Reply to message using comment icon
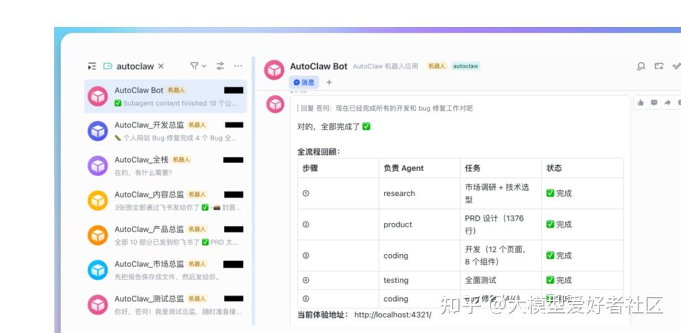The height and width of the screenshot is (333, 681). 654,103
